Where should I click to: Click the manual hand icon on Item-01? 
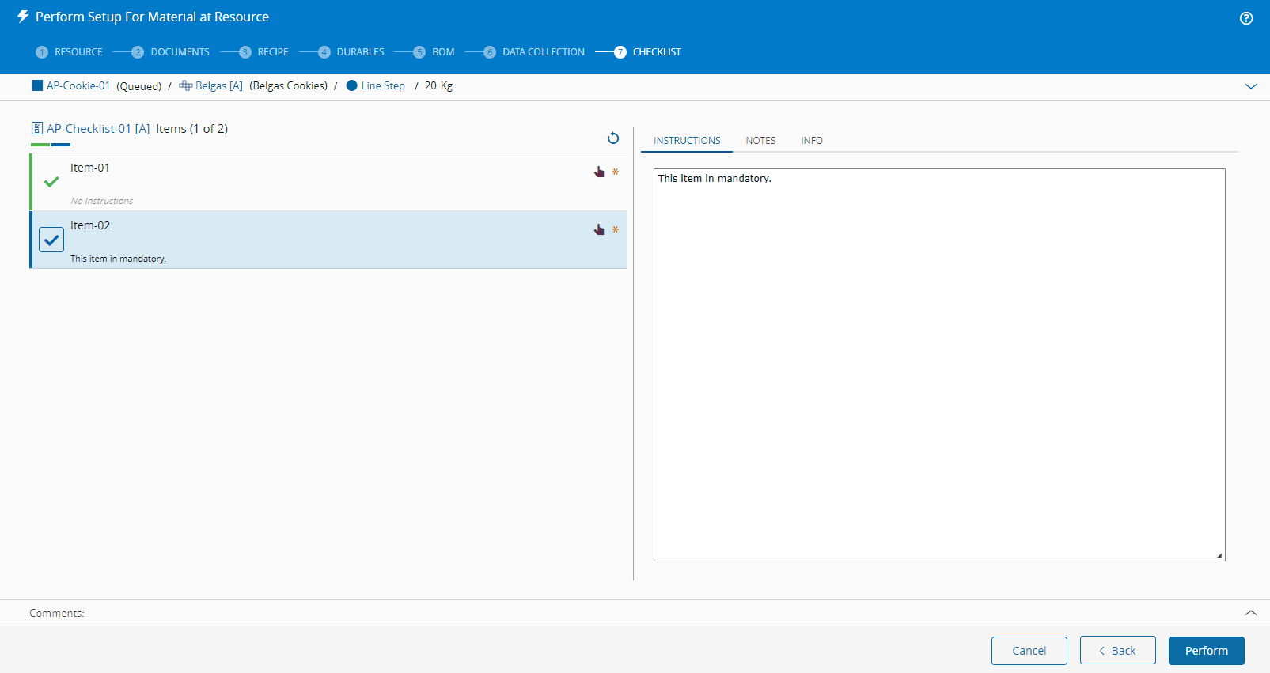click(599, 172)
